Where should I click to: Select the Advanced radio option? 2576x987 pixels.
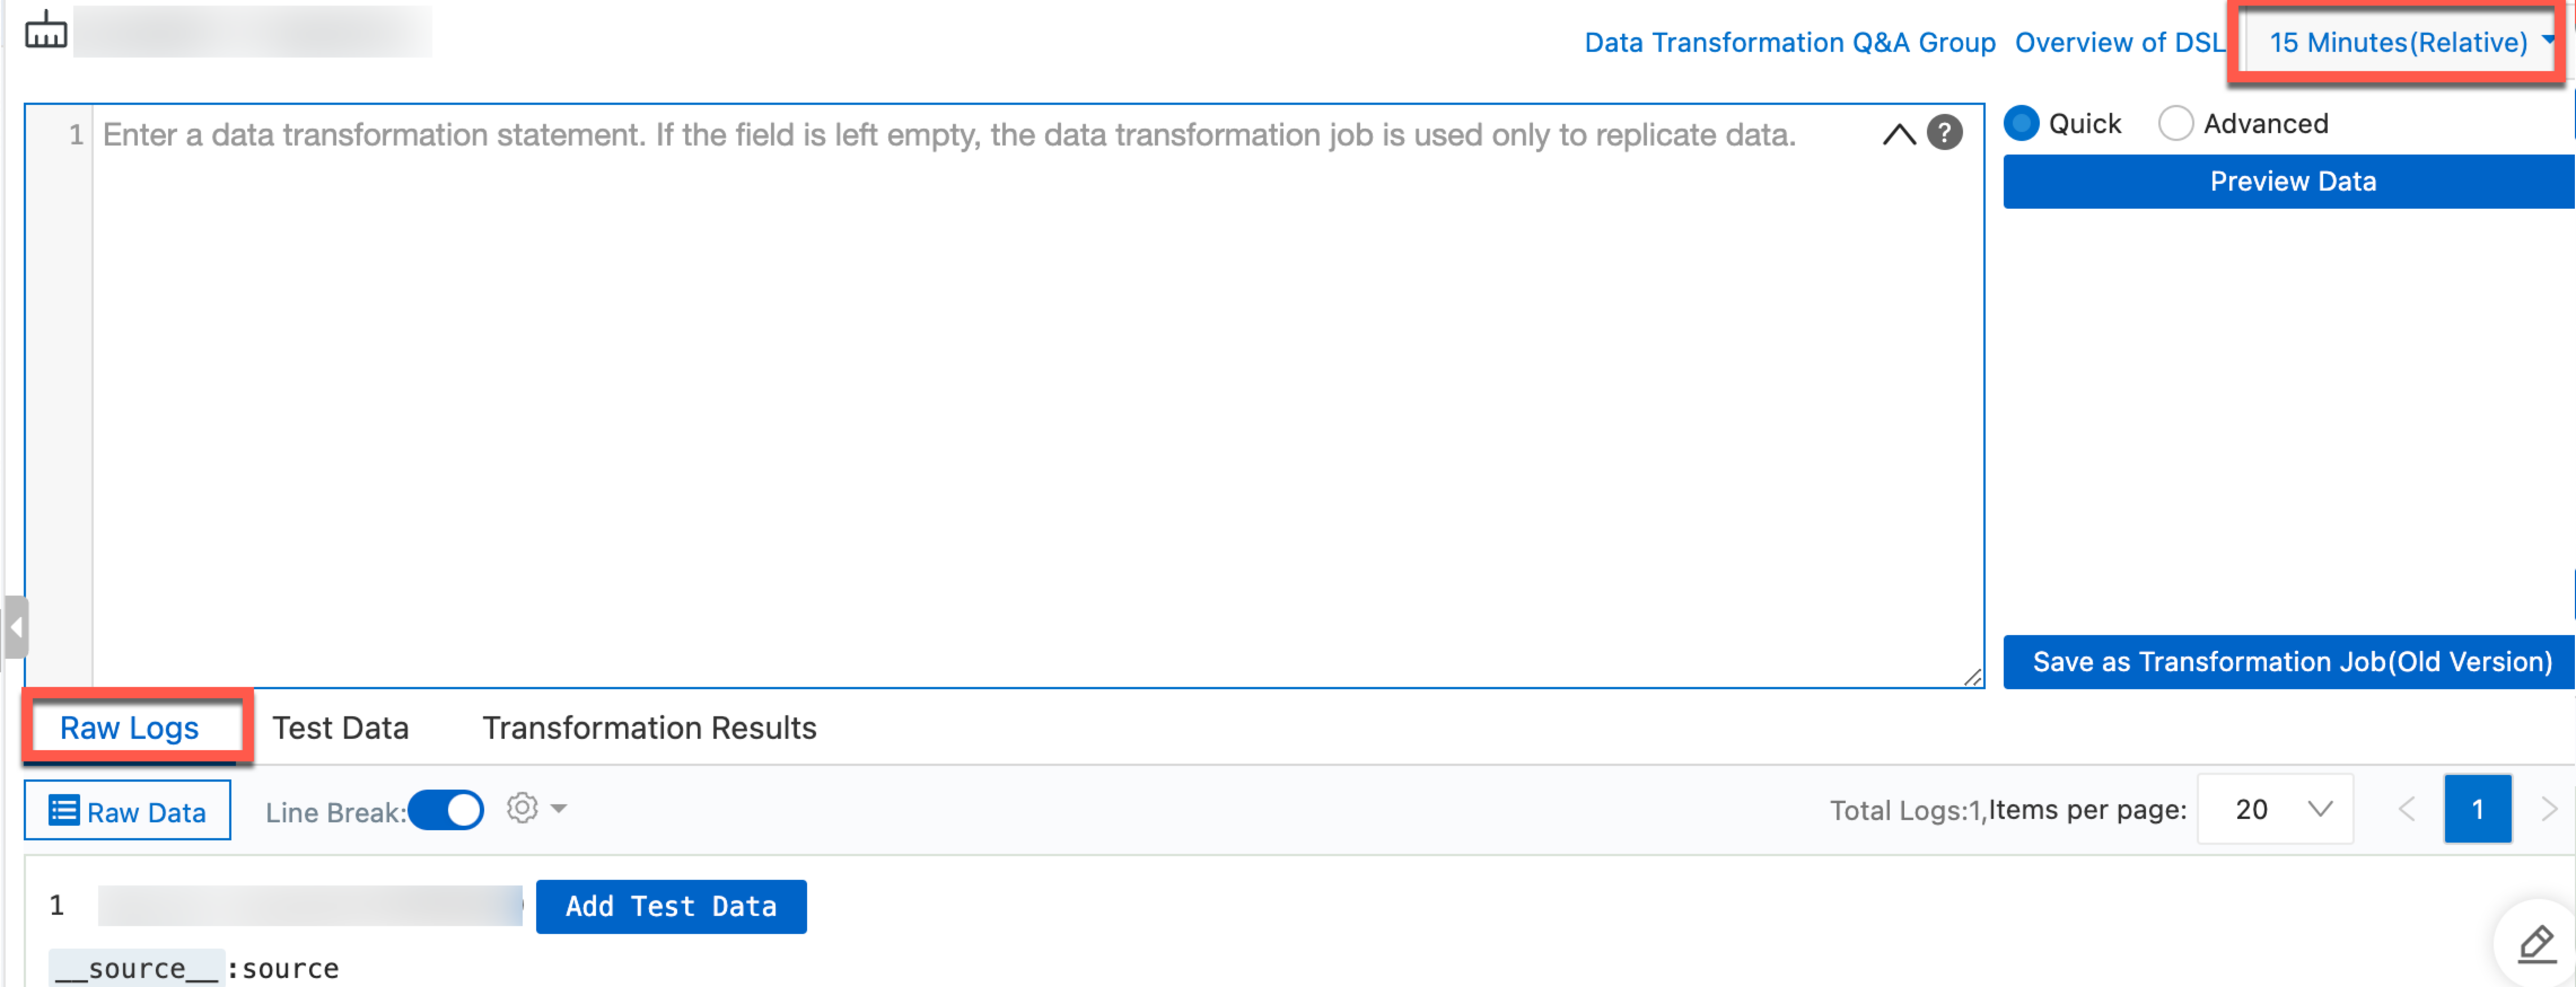point(2175,123)
